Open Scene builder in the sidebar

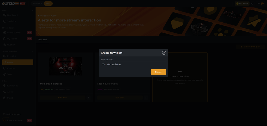click(x=14, y=33)
